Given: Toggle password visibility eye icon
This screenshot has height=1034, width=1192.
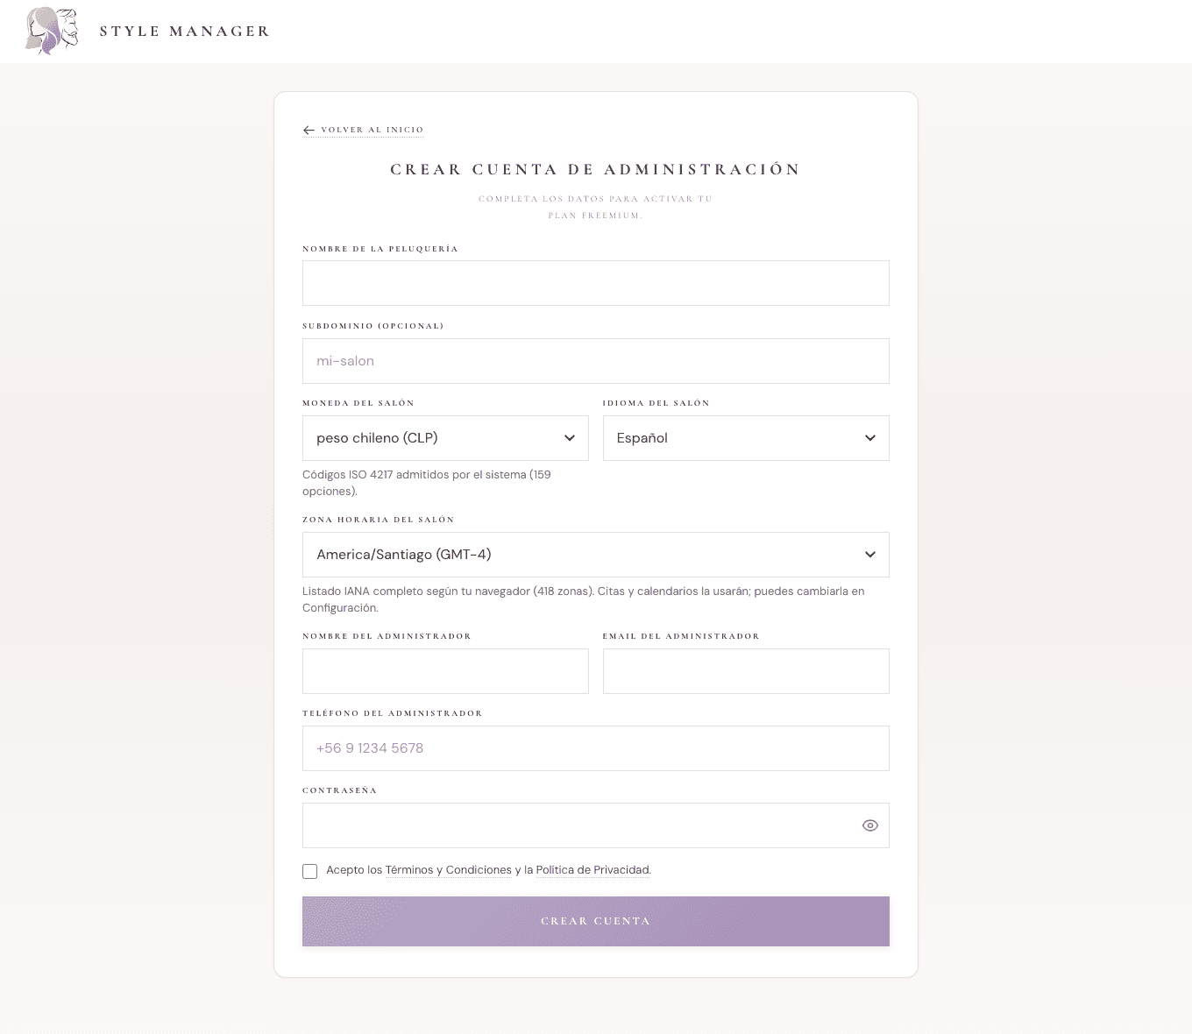Looking at the screenshot, I should [x=869, y=825].
